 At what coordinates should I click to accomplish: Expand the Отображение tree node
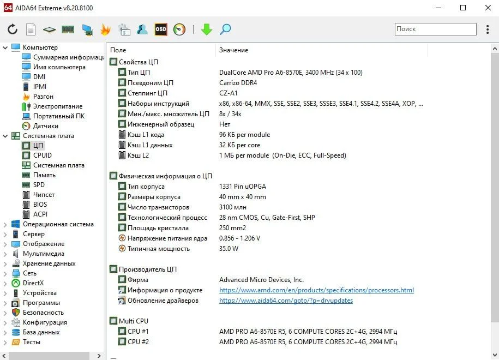pos(5,244)
